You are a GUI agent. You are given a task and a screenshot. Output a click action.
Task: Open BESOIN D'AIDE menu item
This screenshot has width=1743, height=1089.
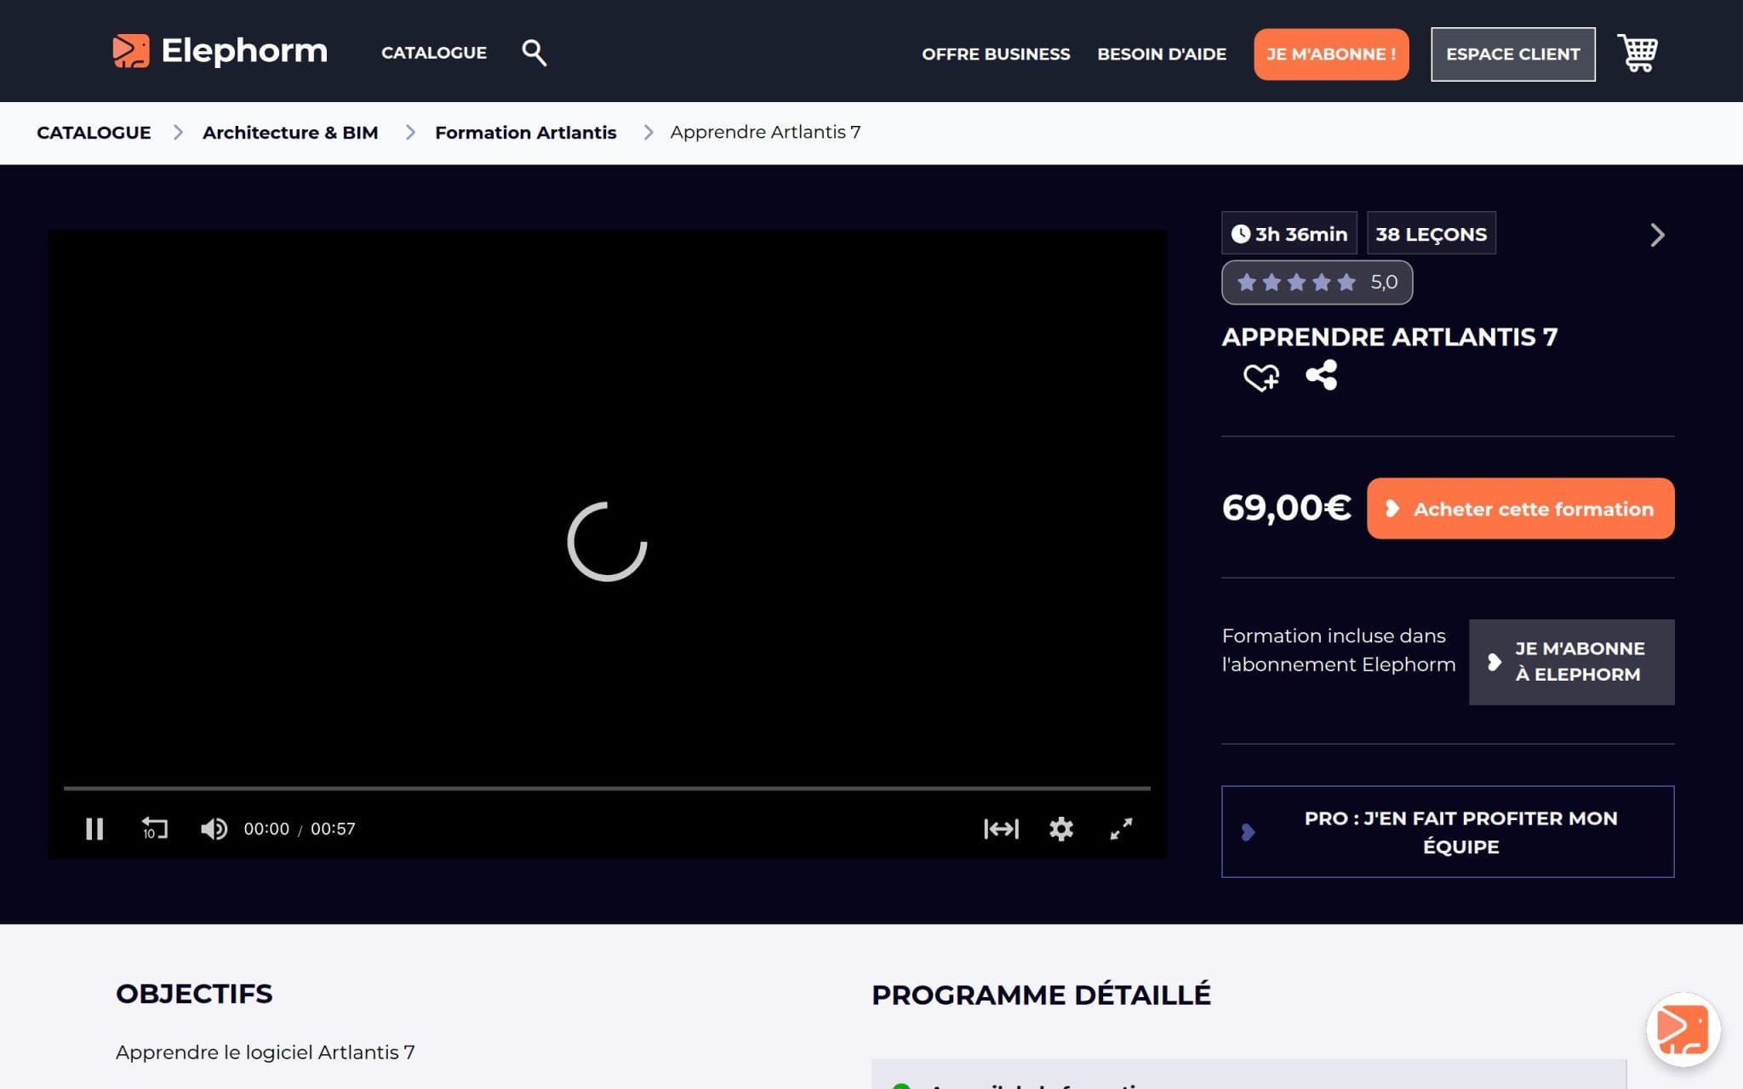pyautogui.click(x=1162, y=54)
